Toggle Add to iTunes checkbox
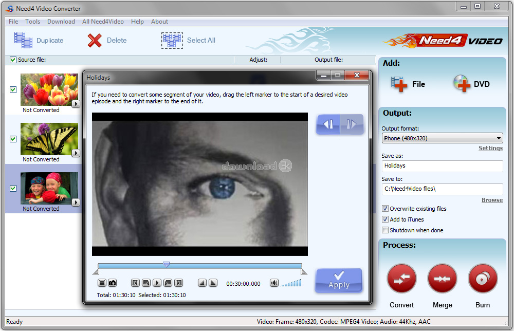 coord(385,219)
